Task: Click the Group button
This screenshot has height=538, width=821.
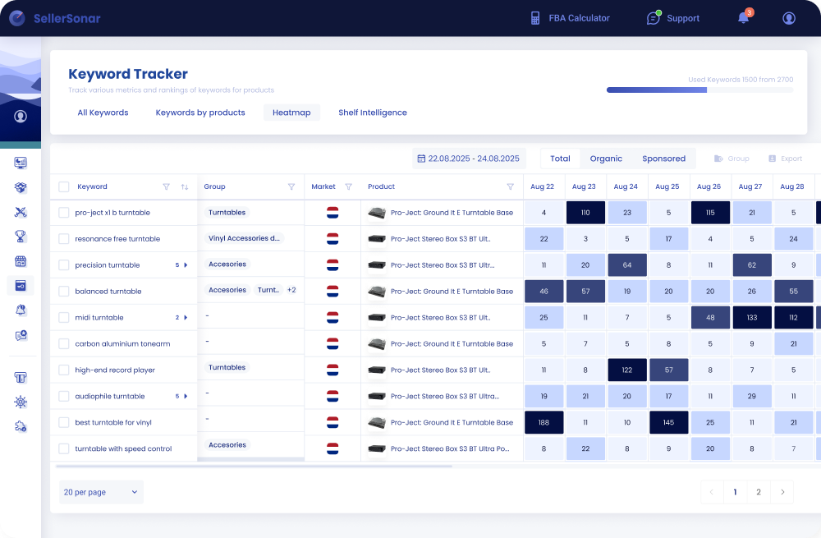Action: [732, 159]
